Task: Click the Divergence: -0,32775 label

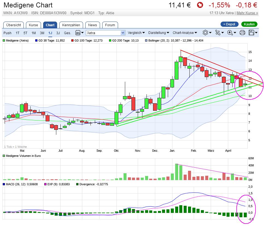Action: (x=94, y=184)
